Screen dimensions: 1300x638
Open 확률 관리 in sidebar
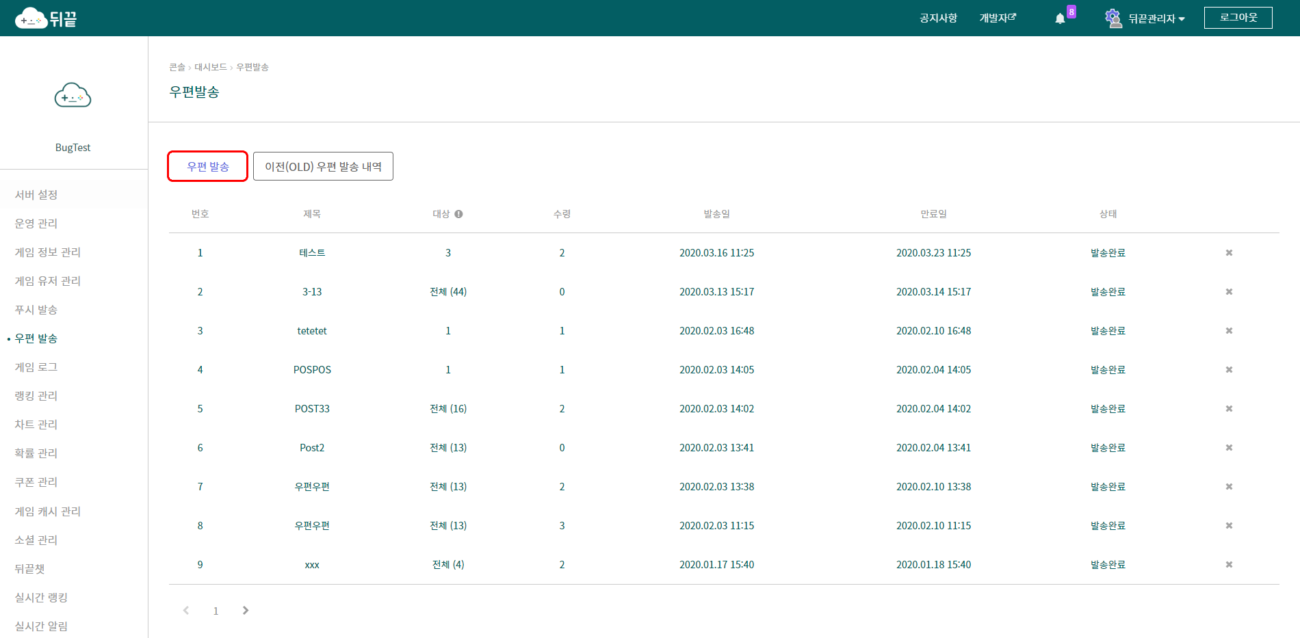pos(36,453)
